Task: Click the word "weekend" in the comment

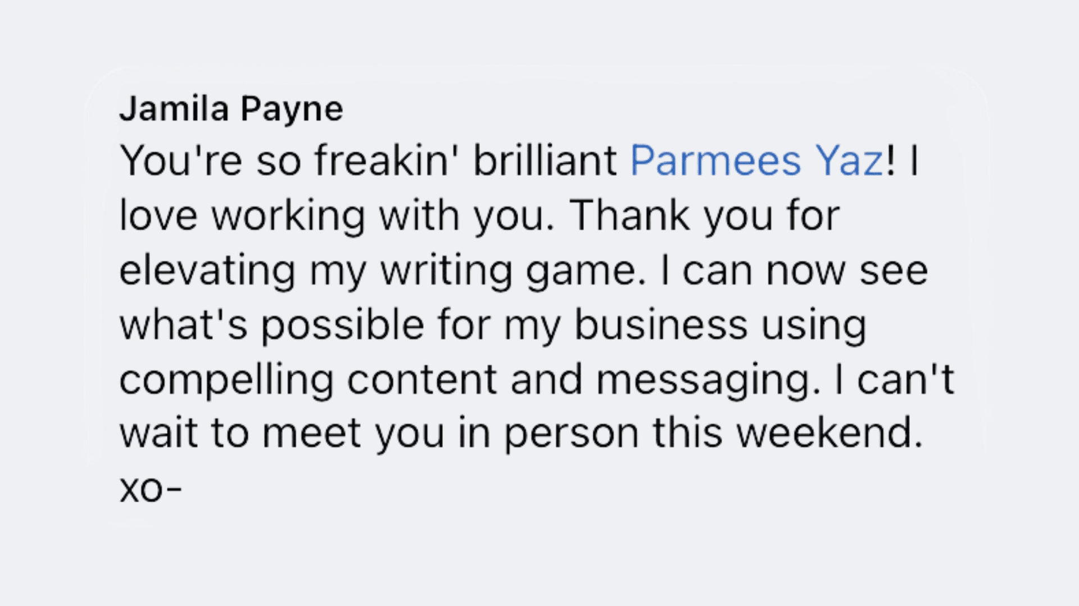Action: pyautogui.click(x=829, y=434)
